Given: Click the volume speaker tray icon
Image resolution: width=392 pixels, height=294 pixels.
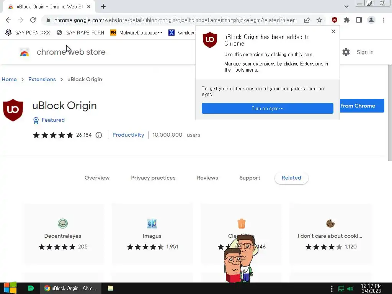Looking at the screenshot, I should [350, 289].
